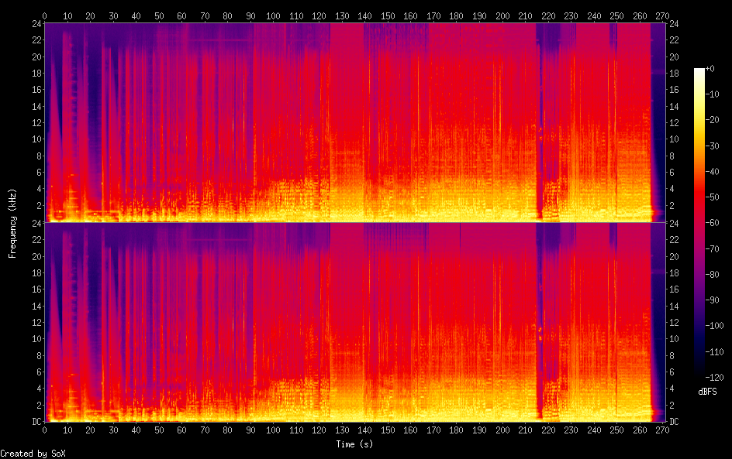Screen dimensions: 732x459
Task: Click "130" on the bottom time axis
Action: (x=342, y=430)
